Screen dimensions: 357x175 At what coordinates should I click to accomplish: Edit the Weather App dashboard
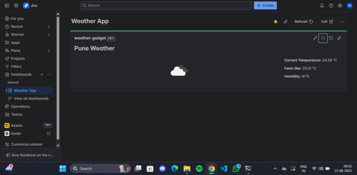[327, 22]
